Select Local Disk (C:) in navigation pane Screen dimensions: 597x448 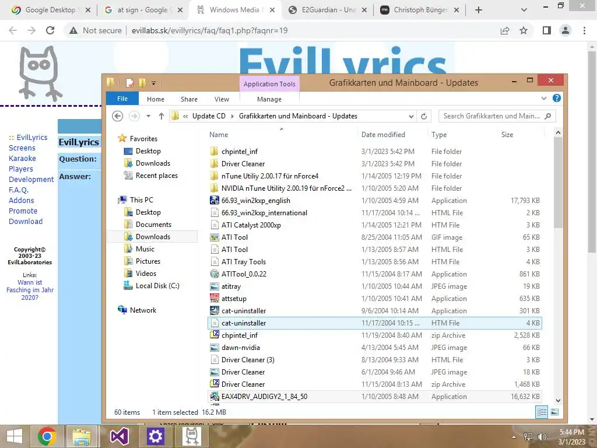152,286
